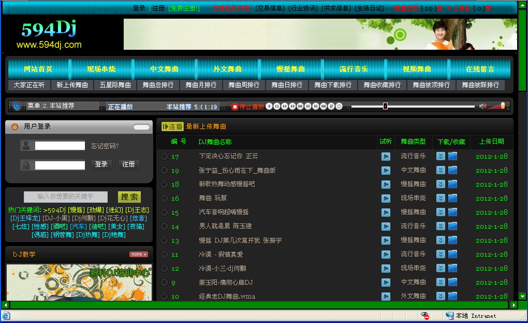Screen dimensions: 528x323
Task: Add 张宁益_伤心雨在下_舞曲版 to favorites folder
Action: coord(452,170)
